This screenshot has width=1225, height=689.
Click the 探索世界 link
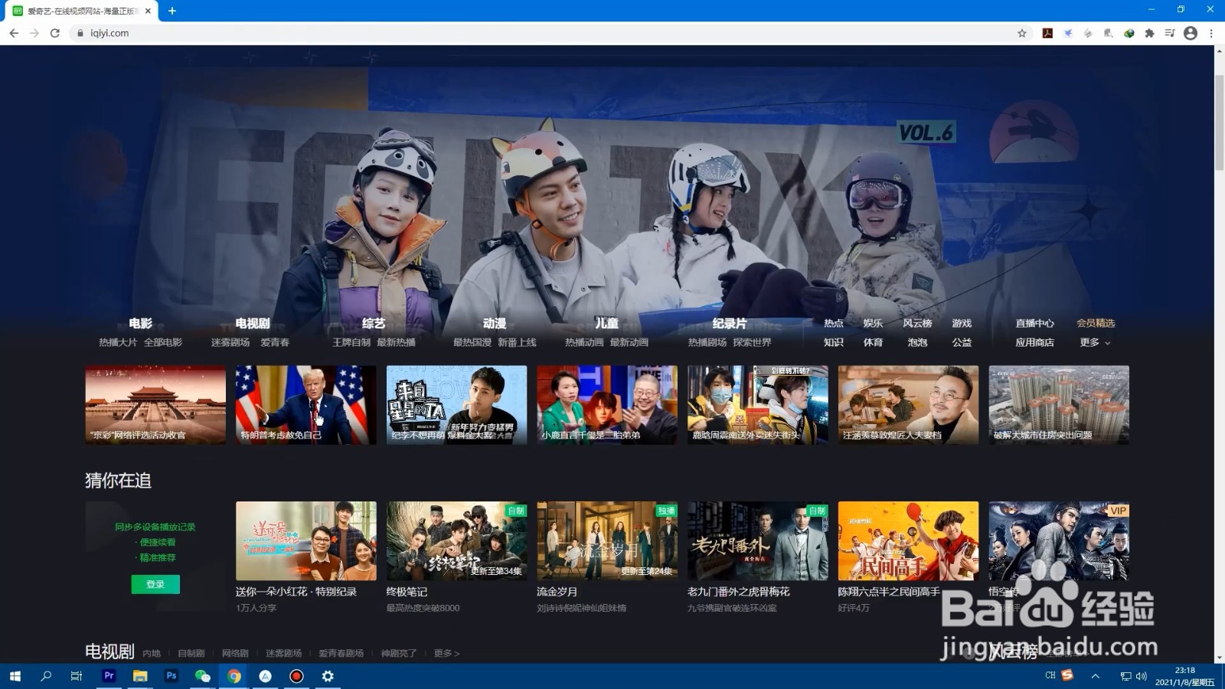[752, 342]
